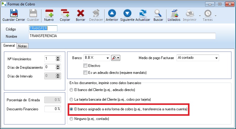Screen dimensions: 236x129
Task: Switch to the General tab
Action: coord(9,46)
